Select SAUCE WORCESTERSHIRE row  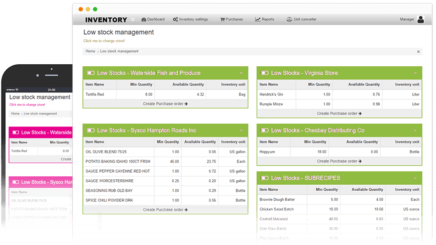165,181
